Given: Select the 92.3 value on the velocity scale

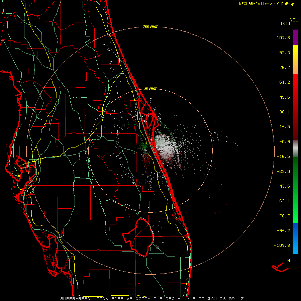Looking at the screenshot, I should pos(285,53).
